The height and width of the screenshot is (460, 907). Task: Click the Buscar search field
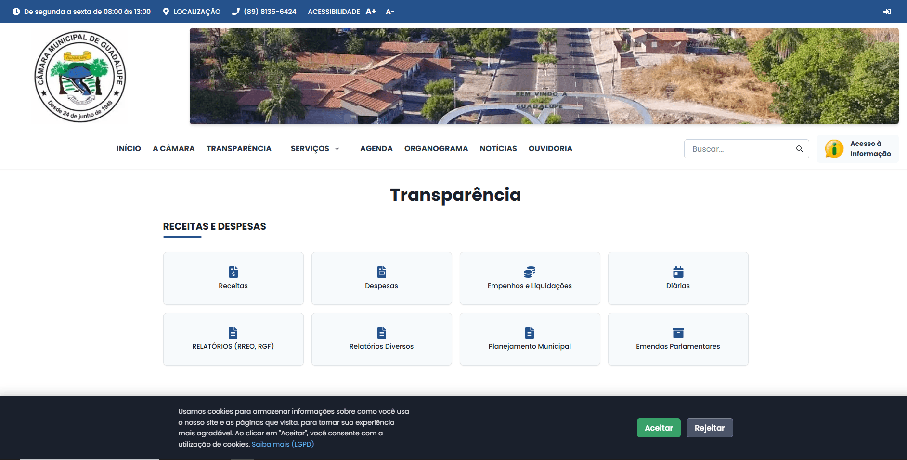[x=740, y=149]
